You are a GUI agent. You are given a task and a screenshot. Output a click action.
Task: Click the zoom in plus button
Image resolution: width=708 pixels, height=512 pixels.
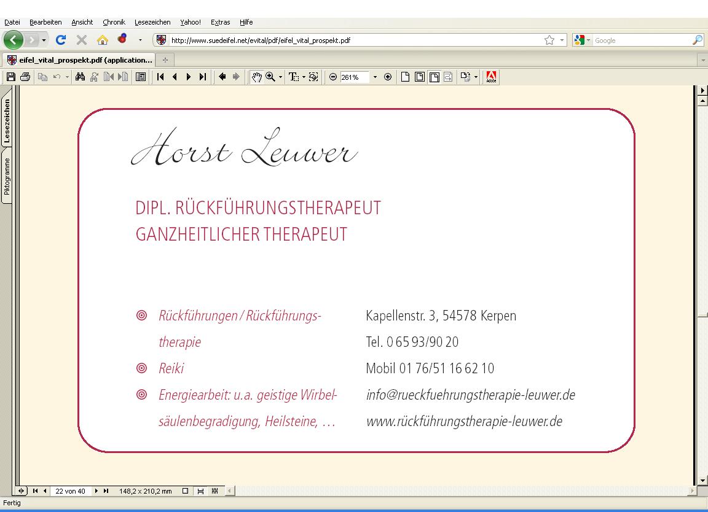tap(388, 77)
